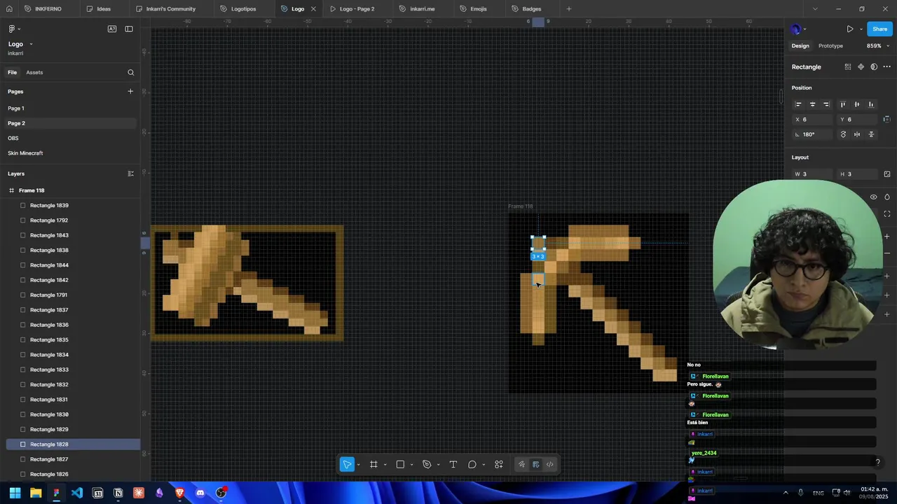
Task: Edit the rotation 180° field
Action: click(x=812, y=134)
